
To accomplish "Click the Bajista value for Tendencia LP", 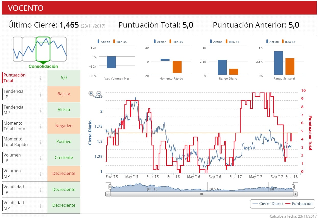I will pos(64,94).
